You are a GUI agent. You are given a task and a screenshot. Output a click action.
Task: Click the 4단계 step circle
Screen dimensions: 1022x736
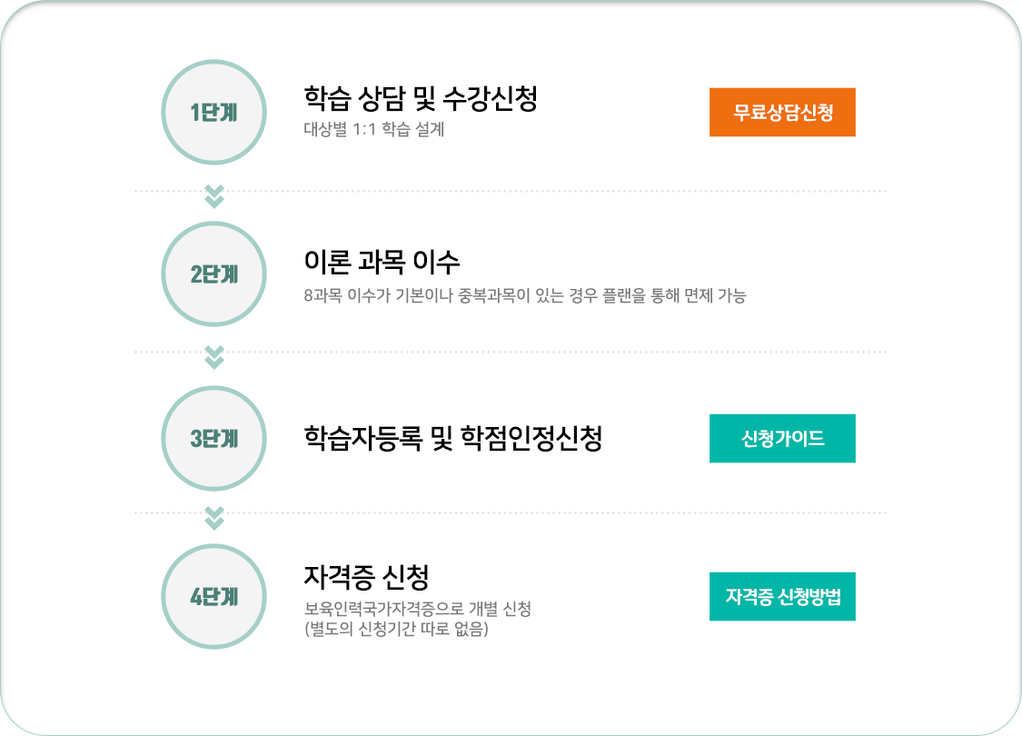(213, 596)
